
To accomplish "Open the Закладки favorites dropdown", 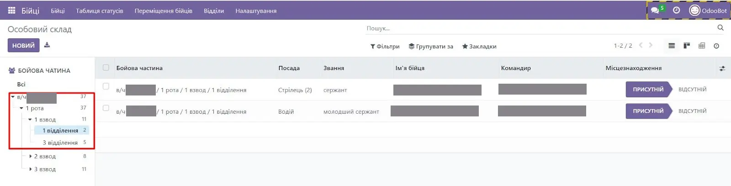I will point(479,46).
